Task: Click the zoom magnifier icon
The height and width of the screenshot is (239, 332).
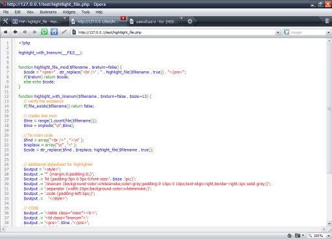Action: [310, 235]
